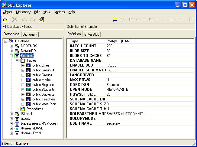197x147 pixels.
Task: Switch to the Dictionary tab
Action: coord(30,34)
